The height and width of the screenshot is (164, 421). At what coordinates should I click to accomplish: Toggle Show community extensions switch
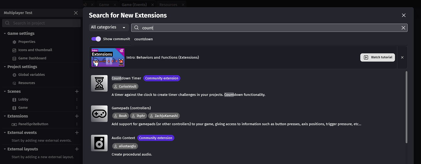96,39
